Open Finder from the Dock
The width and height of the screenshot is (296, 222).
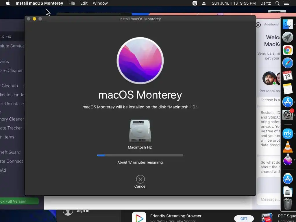(288, 24)
